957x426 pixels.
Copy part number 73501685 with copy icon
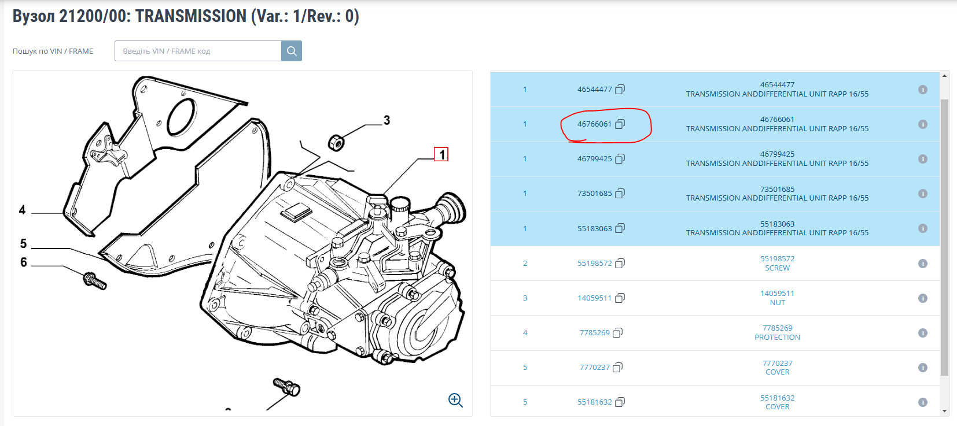point(620,193)
